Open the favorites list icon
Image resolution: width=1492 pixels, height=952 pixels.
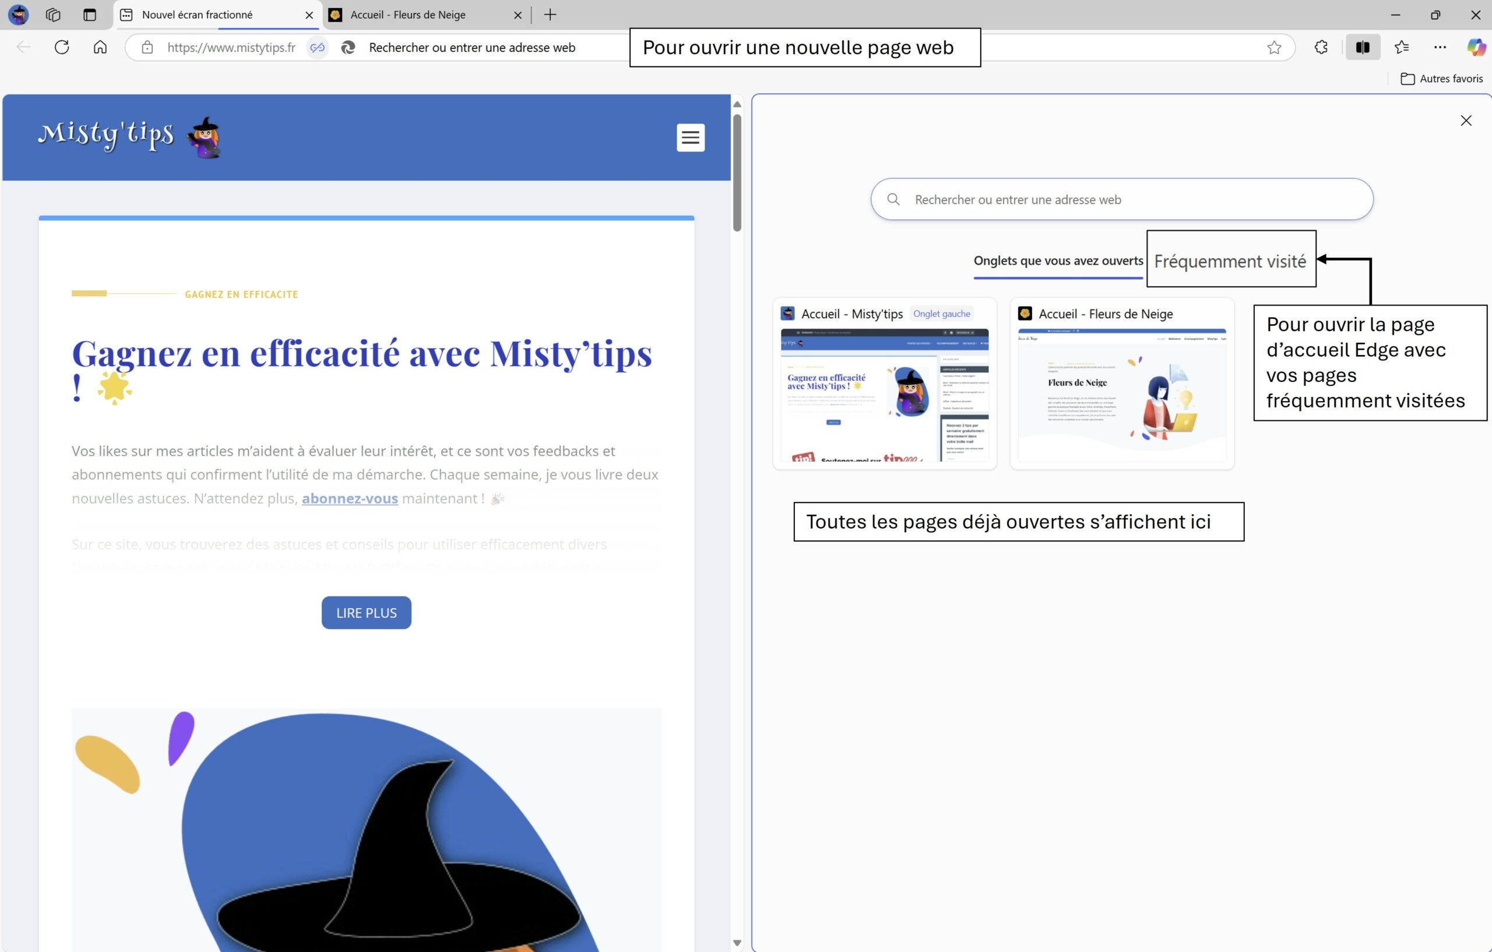pyautogui.click(x=1402, y=47)
